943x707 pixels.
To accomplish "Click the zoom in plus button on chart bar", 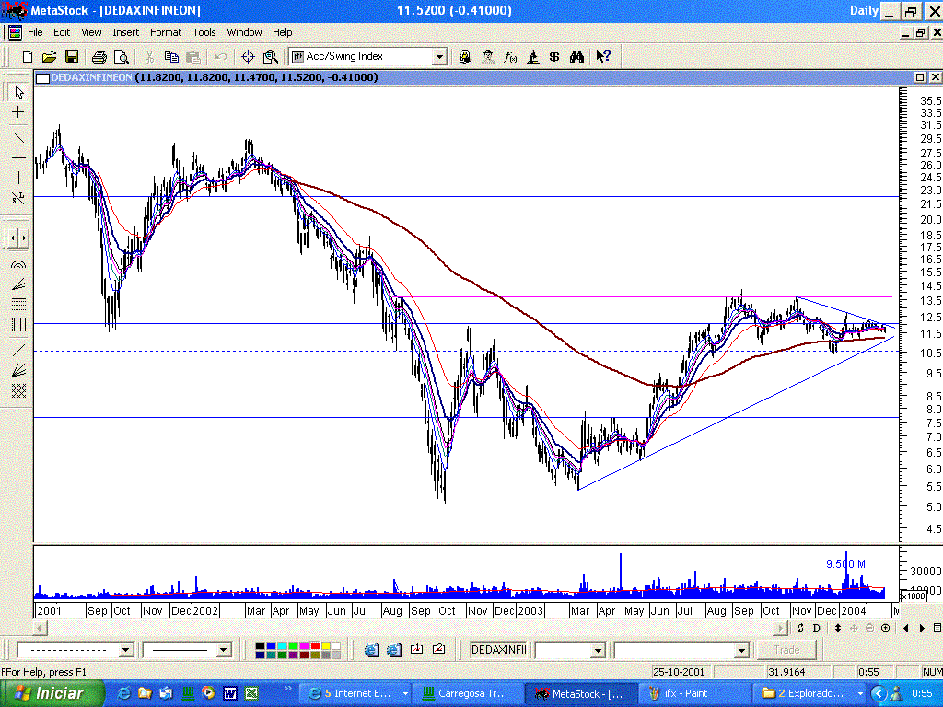I will pyautogui.click(x=885, y=628).
